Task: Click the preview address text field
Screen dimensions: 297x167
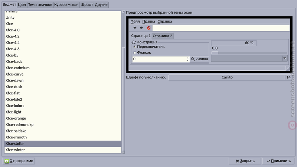Action: tap(221, 28)
